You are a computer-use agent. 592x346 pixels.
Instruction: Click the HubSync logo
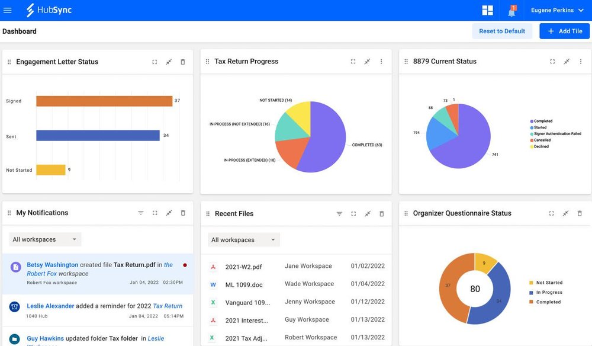click(x=49, y=10)
